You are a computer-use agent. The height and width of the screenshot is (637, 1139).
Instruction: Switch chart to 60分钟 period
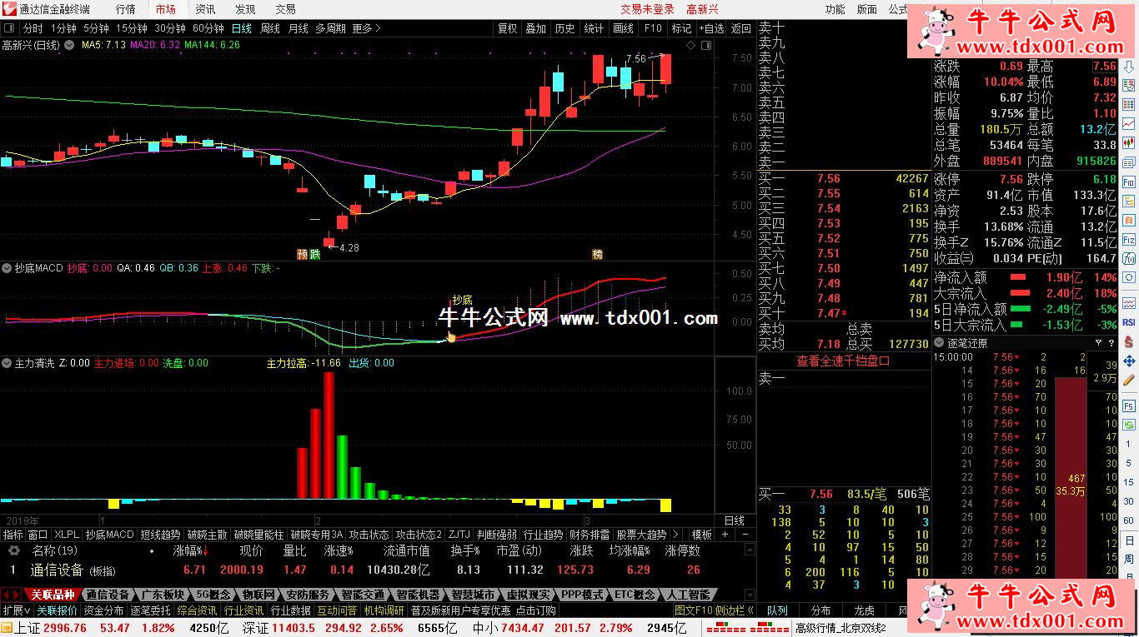208,28
